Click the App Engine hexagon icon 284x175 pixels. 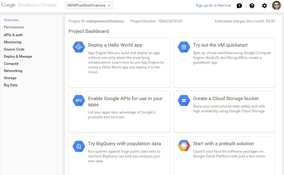pos(79,47)
